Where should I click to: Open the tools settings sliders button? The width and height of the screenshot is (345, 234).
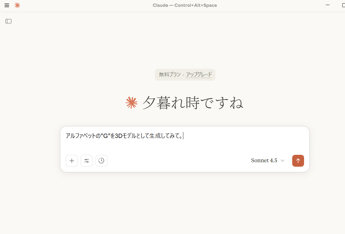87,161
